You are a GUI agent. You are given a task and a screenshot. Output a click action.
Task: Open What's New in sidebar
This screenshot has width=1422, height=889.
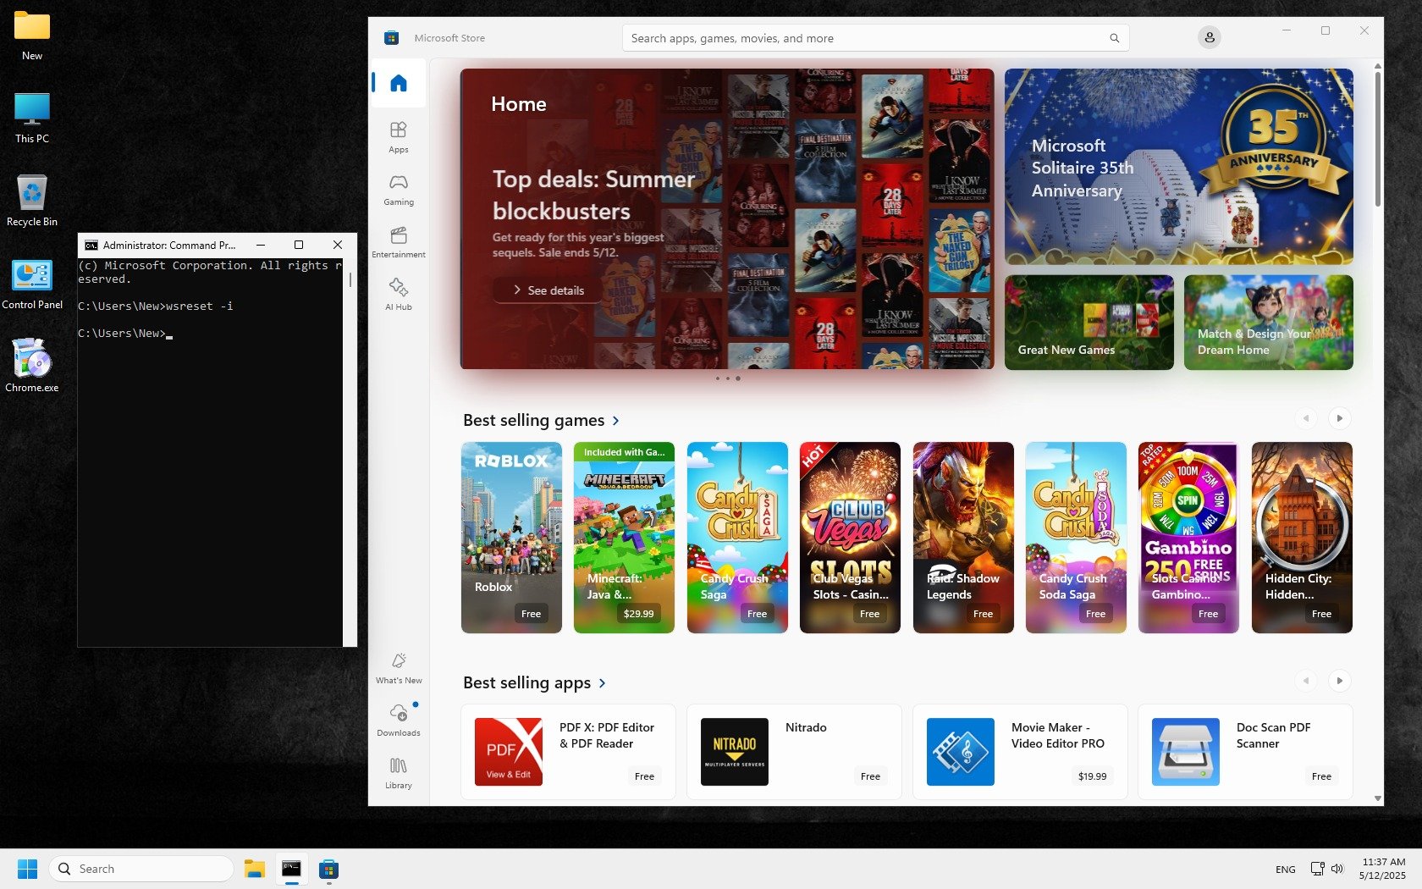[x=398, y=667]
